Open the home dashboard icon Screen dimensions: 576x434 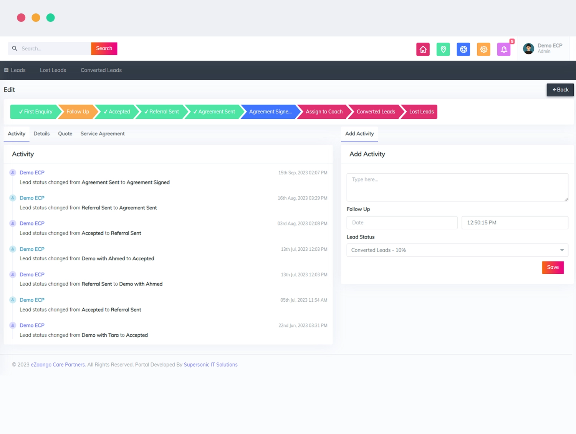(423, 49)
